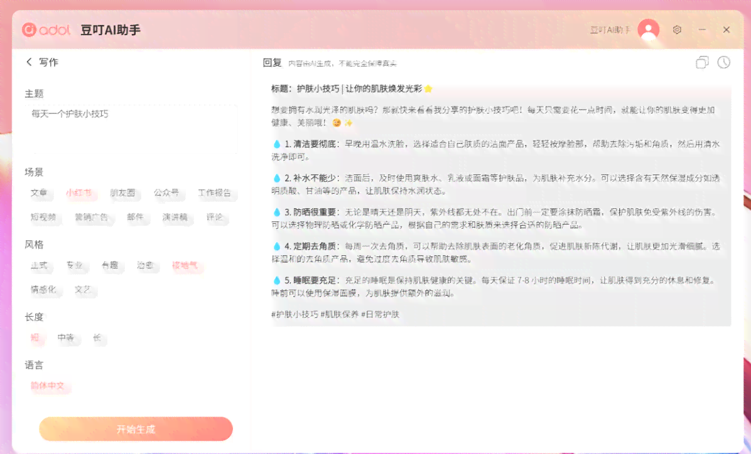Click the 1. 清洁要彻底 paragraph
Screen dimensions: 751x454
[x=495, y=150]
